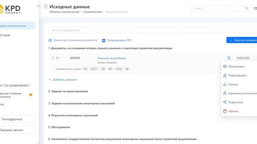Click the KPD Проект logo
This screenshot has width=257, height=144.
pyautogui.click(x=10, y=10)
